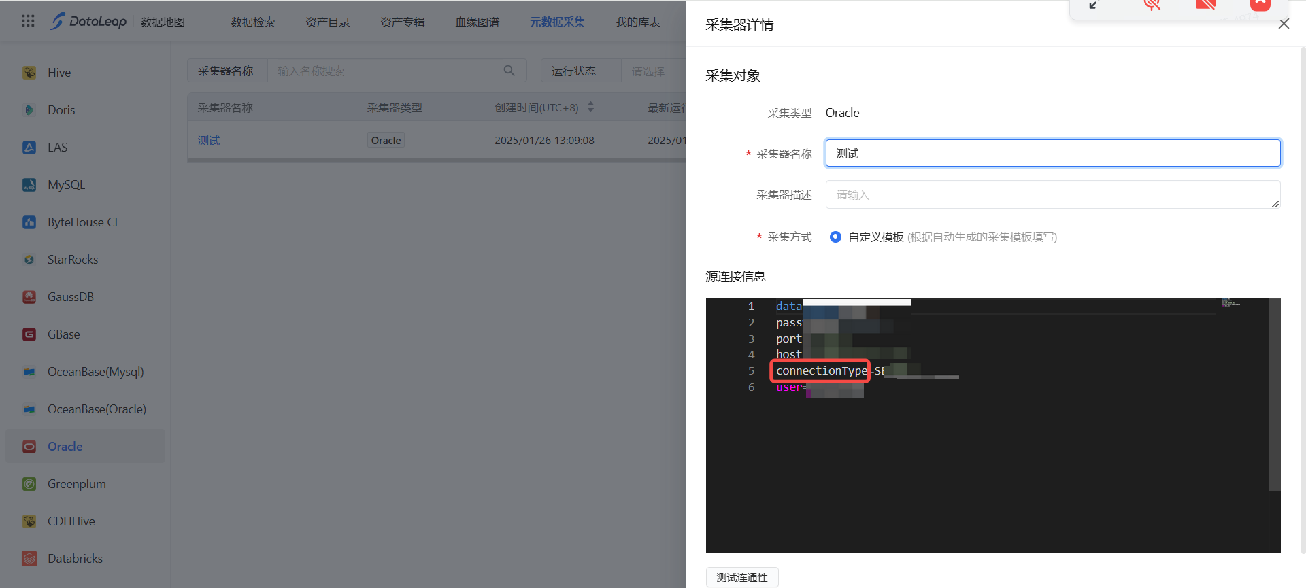This screenshot has height=588, width=1306.
Task: Click the MySQL source icon
Action: click(x=29, y=185)
